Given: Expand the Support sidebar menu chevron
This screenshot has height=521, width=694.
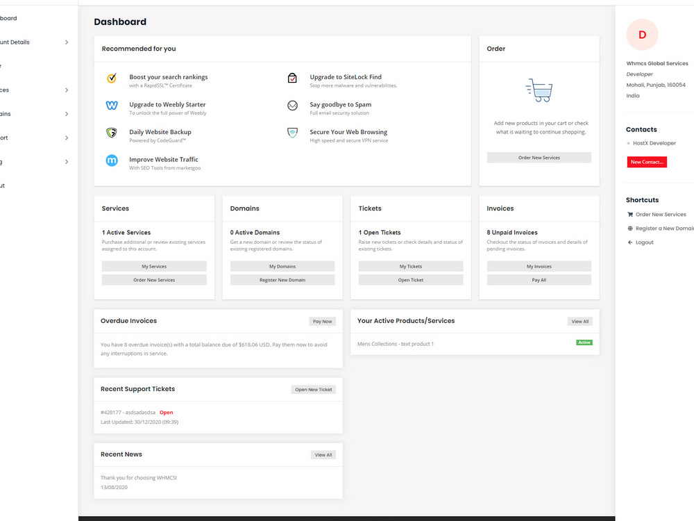Looking at the screenshot, I should [x=67, y=138].
